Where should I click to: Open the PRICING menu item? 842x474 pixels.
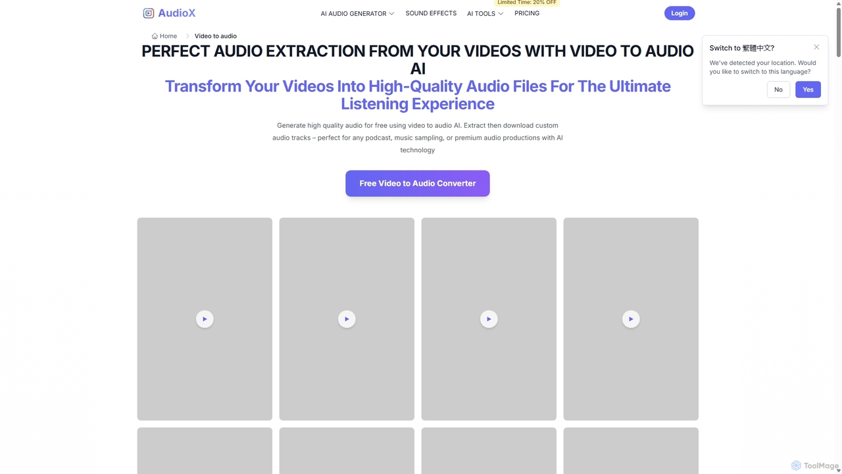527,13
